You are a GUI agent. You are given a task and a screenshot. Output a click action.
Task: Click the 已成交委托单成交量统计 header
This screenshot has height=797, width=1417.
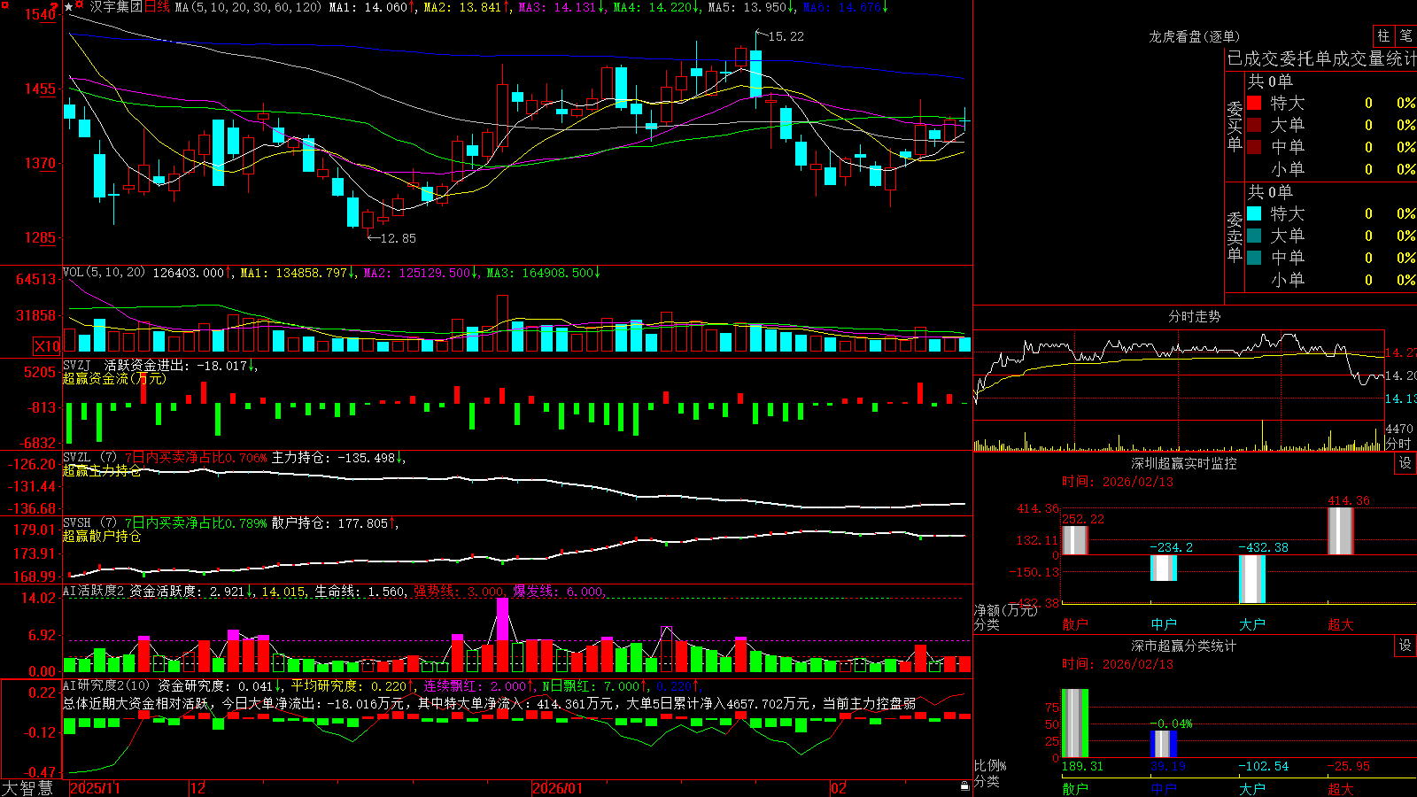point(1321,58)
